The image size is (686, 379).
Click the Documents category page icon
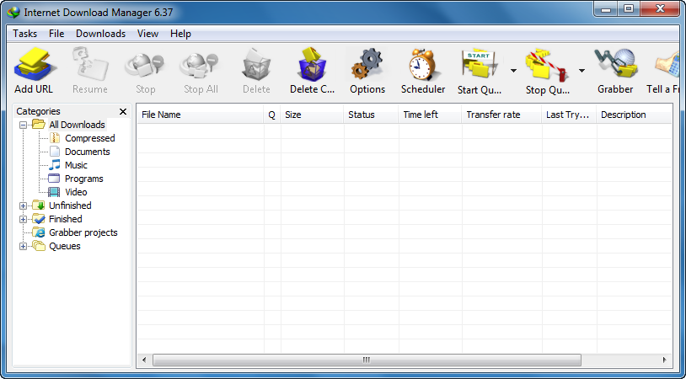pos(55,152)
